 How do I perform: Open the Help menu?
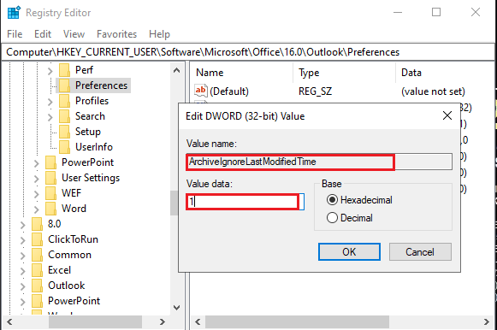159,34
